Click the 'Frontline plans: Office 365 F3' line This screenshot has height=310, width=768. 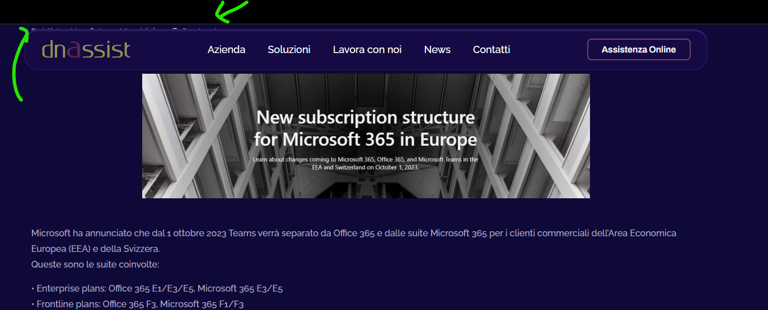[138, 304]
